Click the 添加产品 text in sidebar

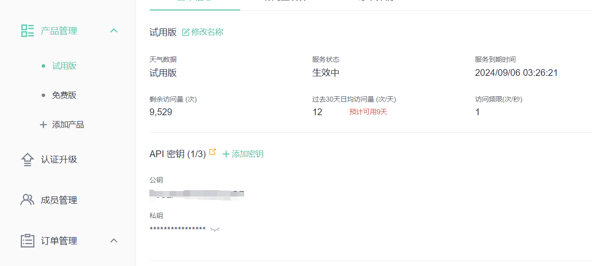(x=68, y=125)
